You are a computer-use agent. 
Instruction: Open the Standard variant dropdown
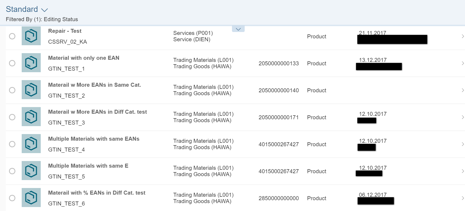point(27,9)
